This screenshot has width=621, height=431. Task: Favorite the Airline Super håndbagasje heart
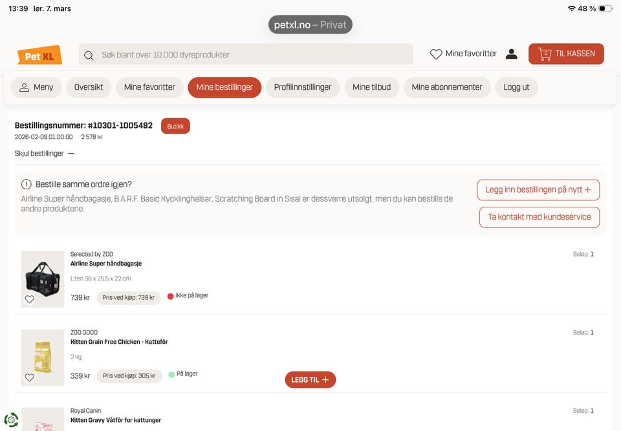click(x=30, y=299)
